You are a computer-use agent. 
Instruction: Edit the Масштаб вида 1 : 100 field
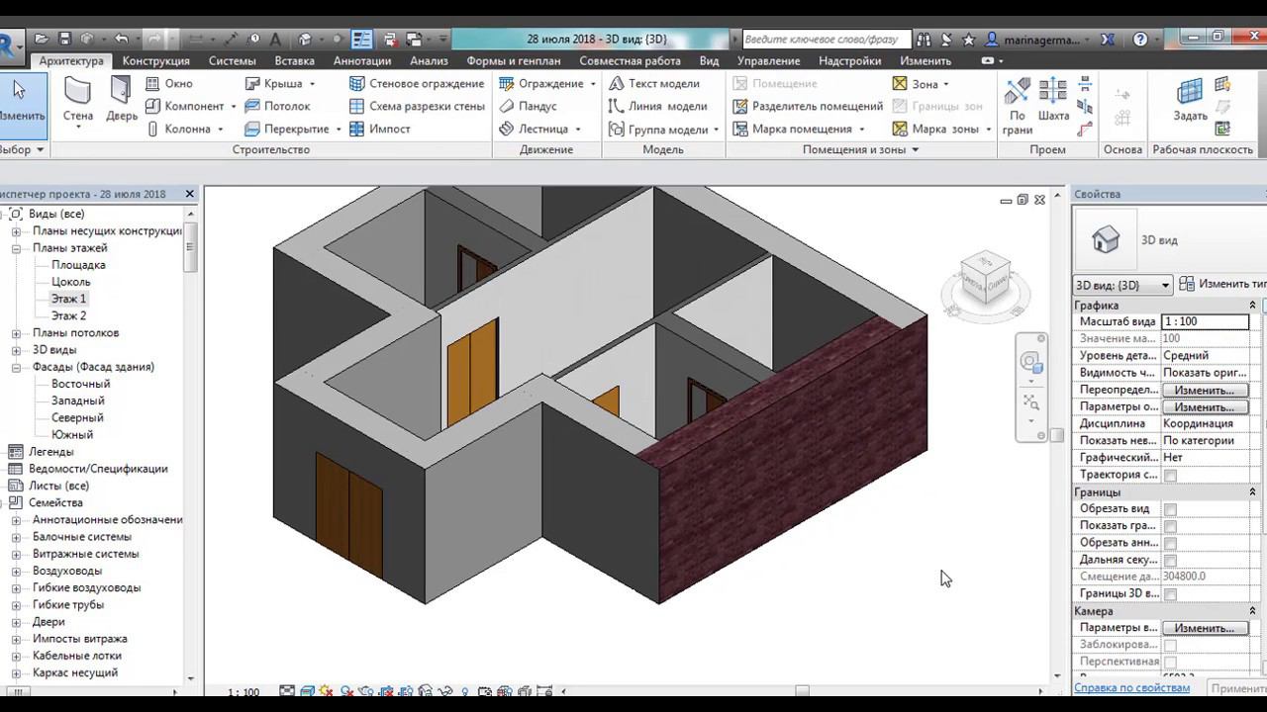(1205, 322)
